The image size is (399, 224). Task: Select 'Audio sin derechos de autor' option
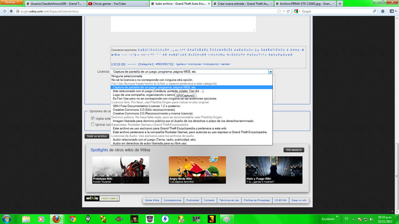pyautogui.click(x=191, y=143)
